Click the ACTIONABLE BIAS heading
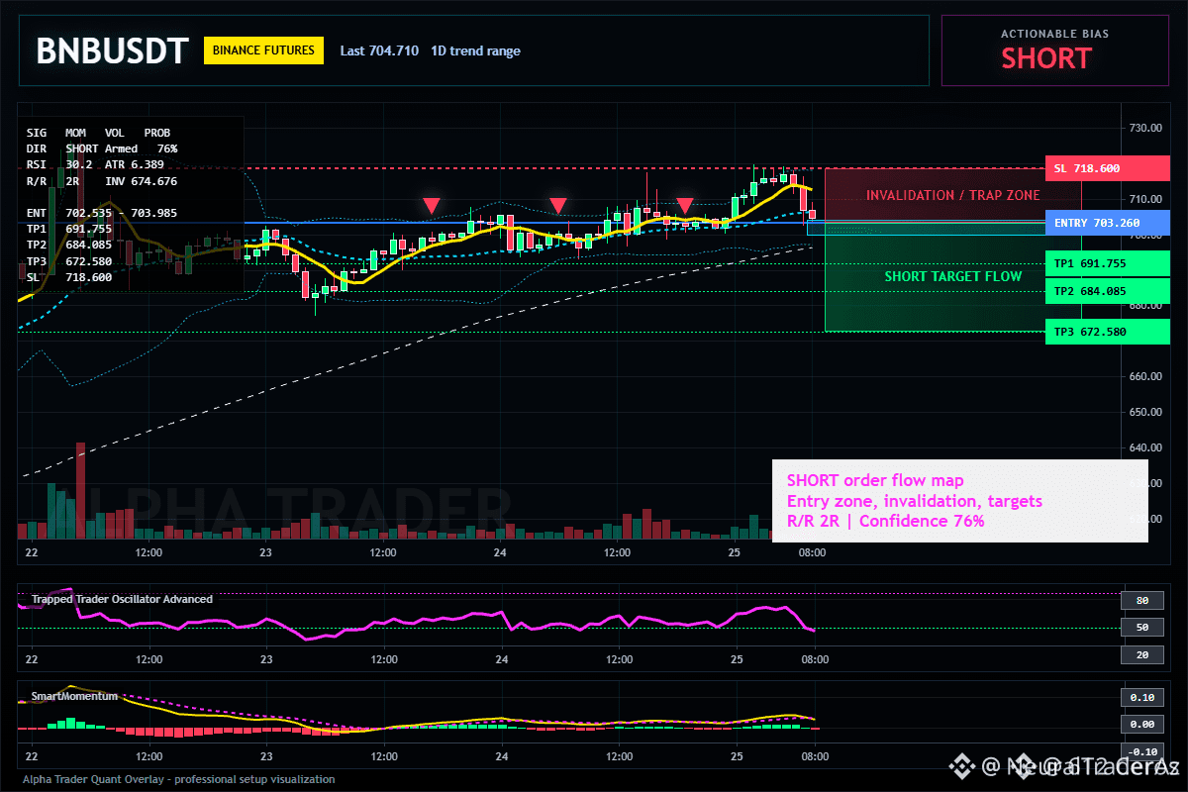The width and height of the screenshot is (1188, 792). pos(1054,34)
